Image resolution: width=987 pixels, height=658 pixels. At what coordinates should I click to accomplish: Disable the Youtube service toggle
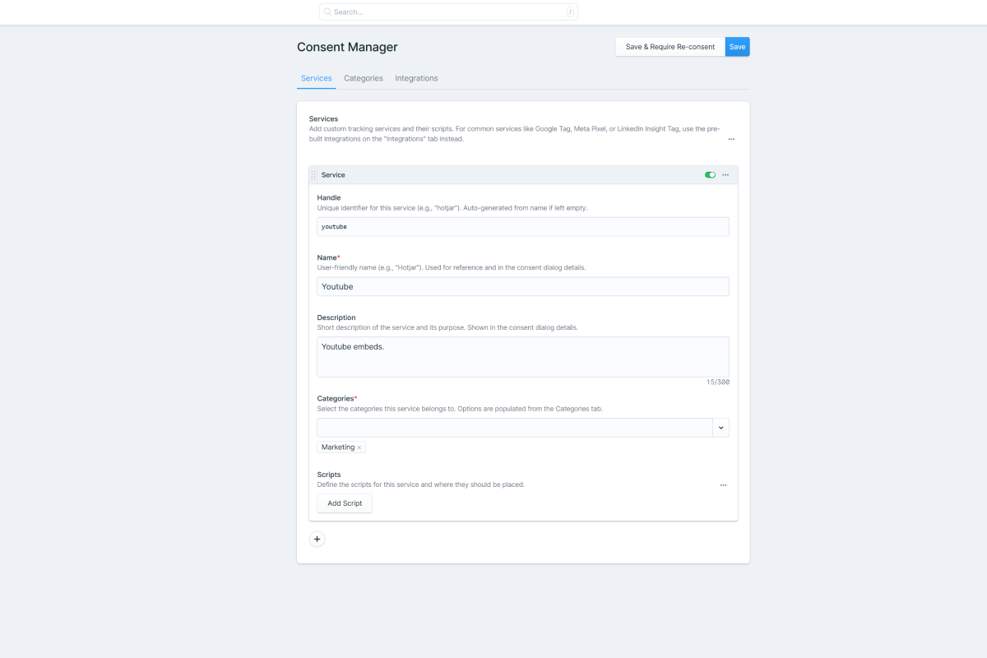(709, 174)
